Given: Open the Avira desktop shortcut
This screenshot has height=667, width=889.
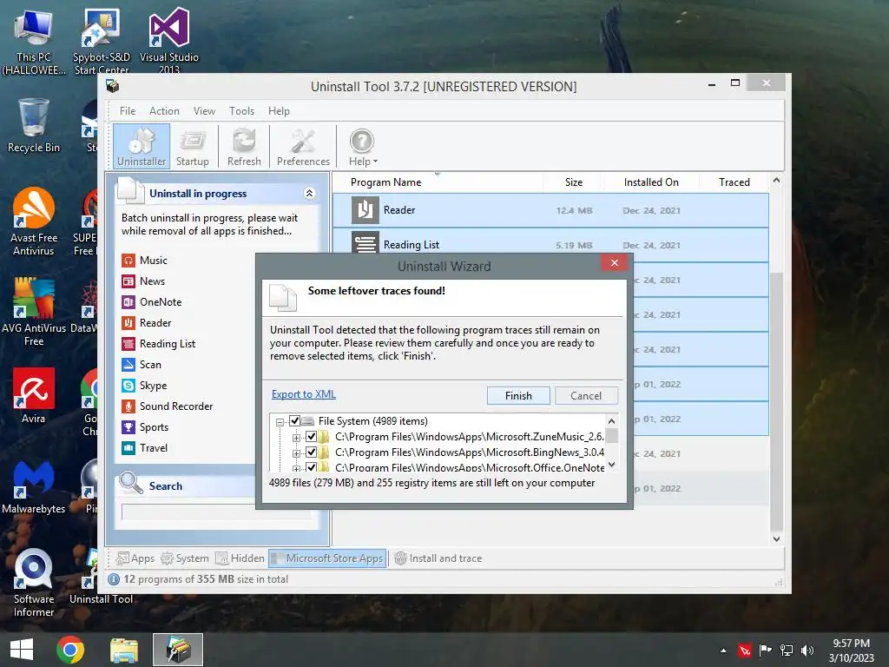Looking at the screenshot, I should (x=34, y=396).
